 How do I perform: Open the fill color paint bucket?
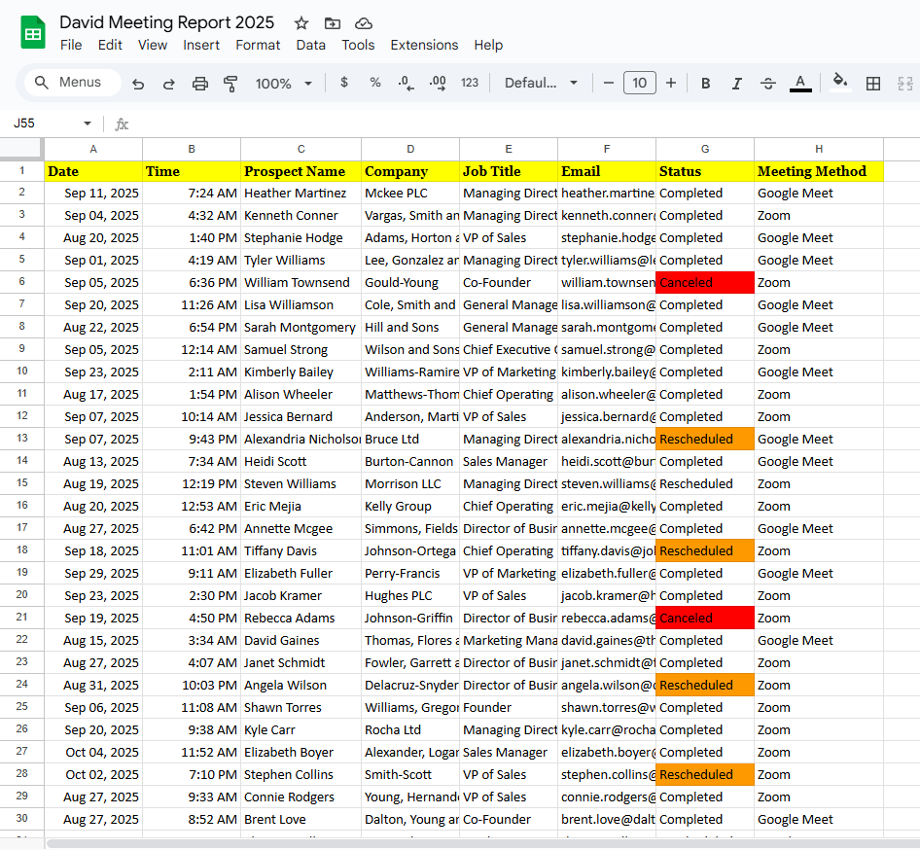840,83
